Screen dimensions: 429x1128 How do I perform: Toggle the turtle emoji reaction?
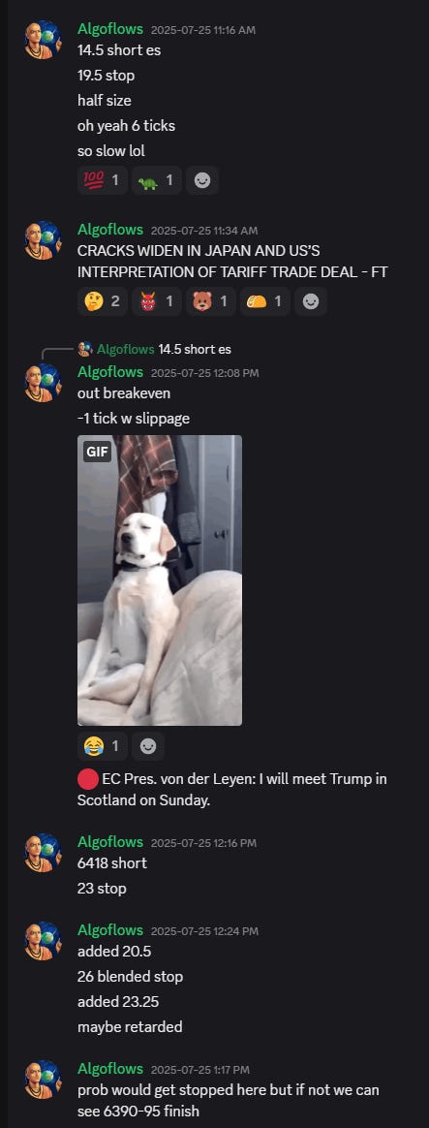[x=156, y=180]
